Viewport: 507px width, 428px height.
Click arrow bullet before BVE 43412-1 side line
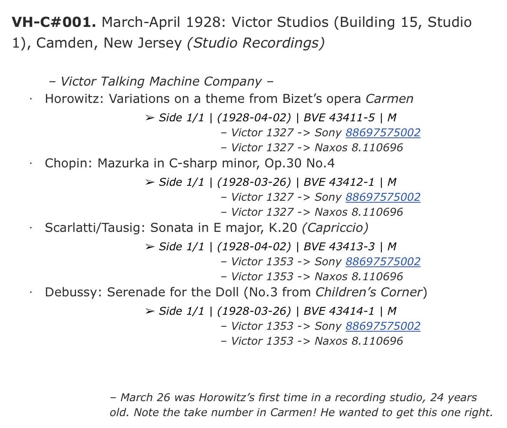coord(150,182)
